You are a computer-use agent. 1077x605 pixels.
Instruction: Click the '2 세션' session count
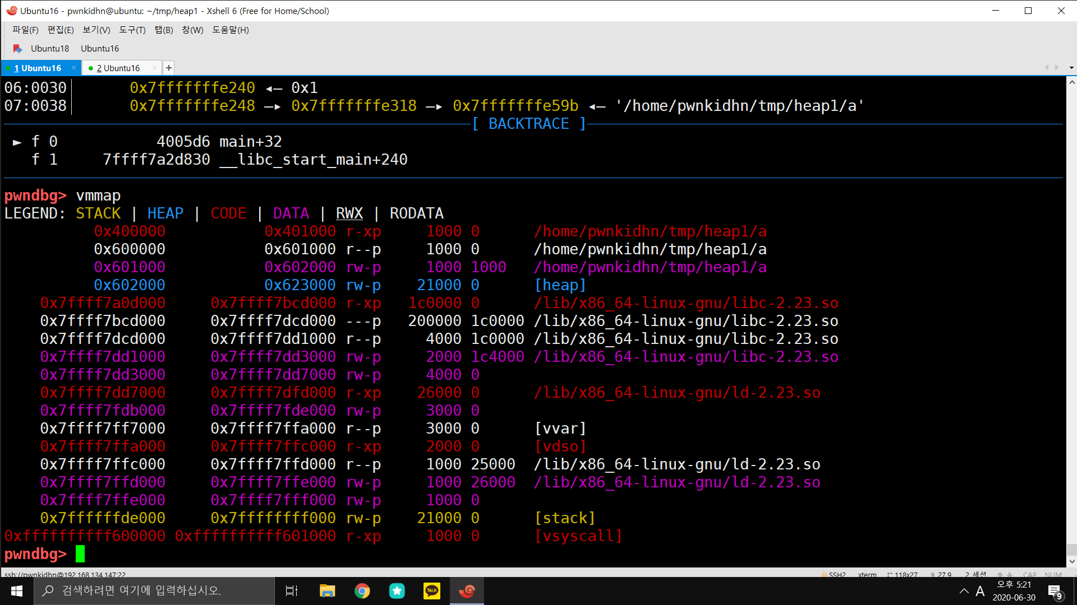click(x=976, y=575)
